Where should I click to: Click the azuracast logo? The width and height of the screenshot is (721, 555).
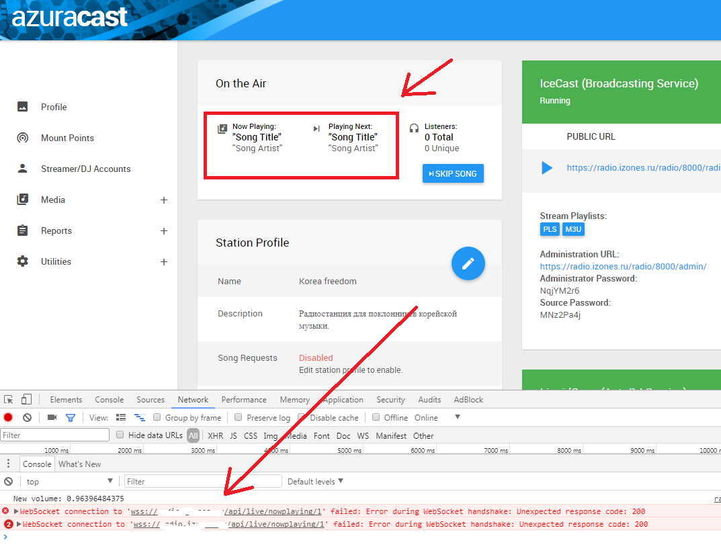click(69, 17)
